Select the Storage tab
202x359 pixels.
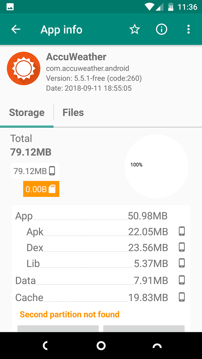click(27, 112)
